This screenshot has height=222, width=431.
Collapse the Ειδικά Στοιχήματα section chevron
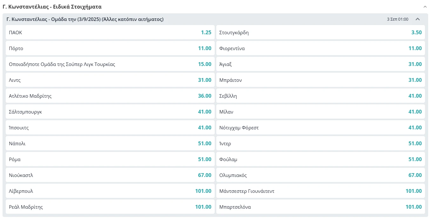click(x=425, y=6)
